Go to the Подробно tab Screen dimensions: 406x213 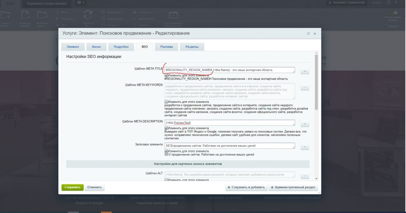click(121, 47)
